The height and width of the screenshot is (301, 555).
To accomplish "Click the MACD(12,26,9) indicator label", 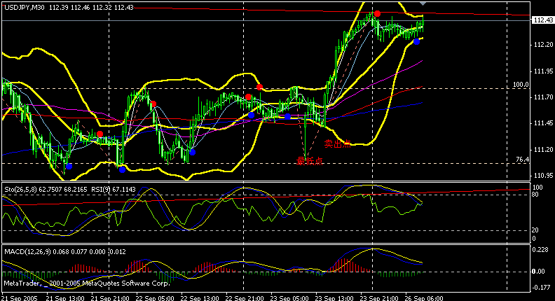I will (28, 252).
